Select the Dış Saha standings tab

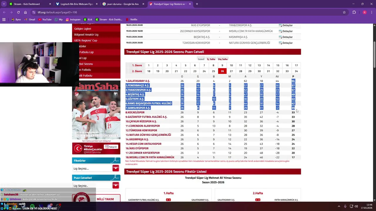[x=223, y=59]
